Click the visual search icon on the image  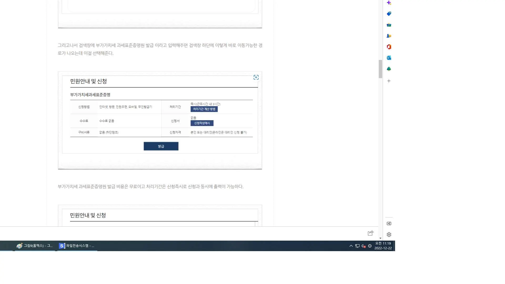(256, 77)
